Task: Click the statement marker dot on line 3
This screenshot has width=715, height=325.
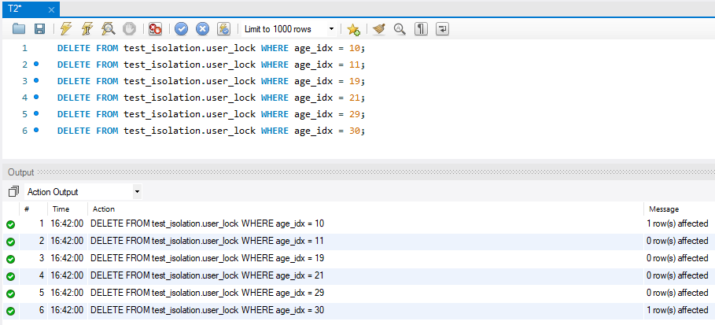Action: [36, 80]
